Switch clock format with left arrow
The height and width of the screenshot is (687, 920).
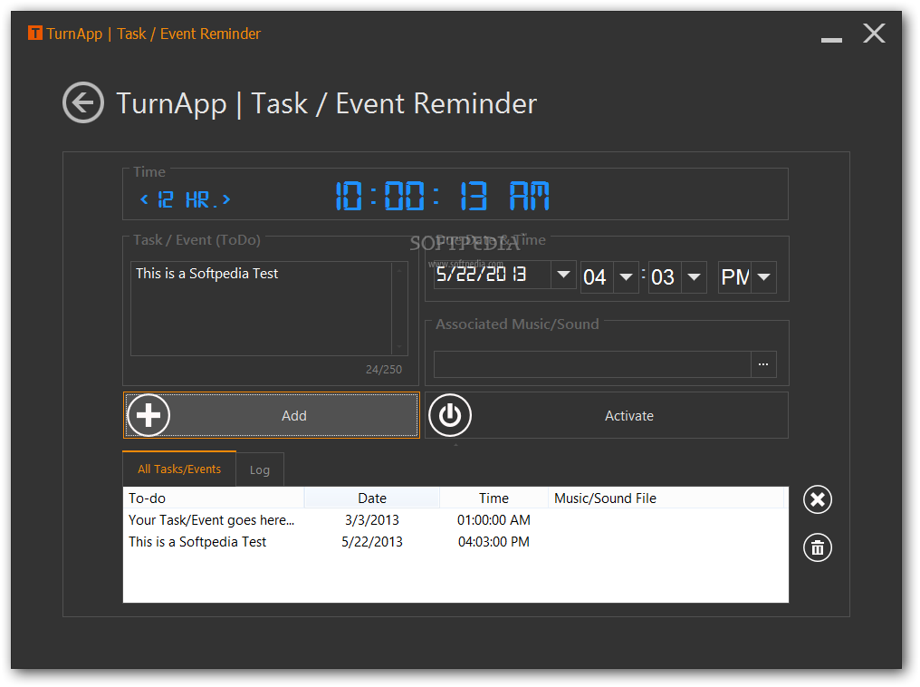tap(144, 199)
